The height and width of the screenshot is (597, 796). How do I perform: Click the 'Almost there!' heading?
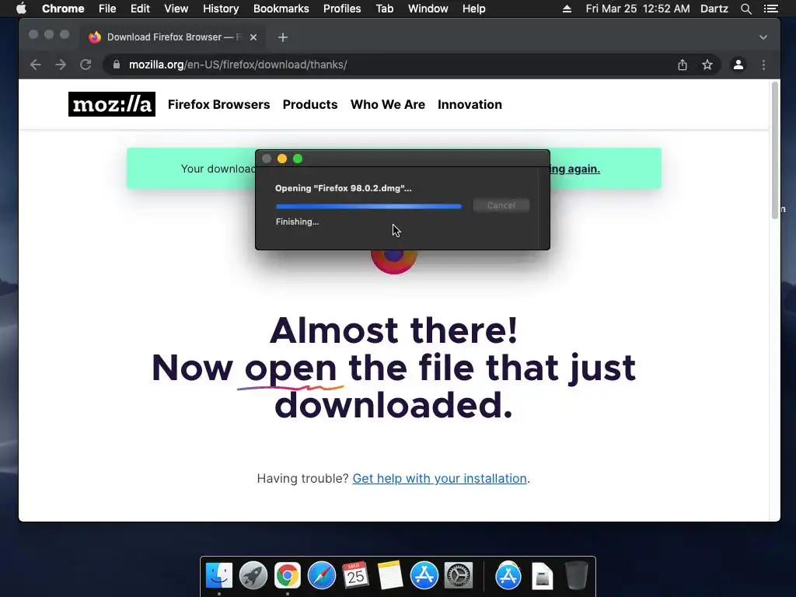[393, 331]
